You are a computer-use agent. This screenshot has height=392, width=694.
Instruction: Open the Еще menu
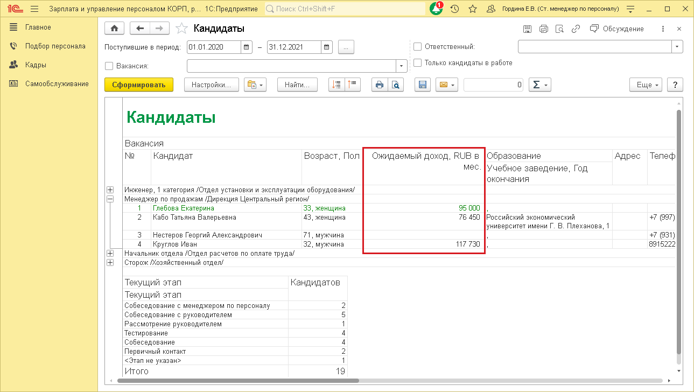coord(647,85)
